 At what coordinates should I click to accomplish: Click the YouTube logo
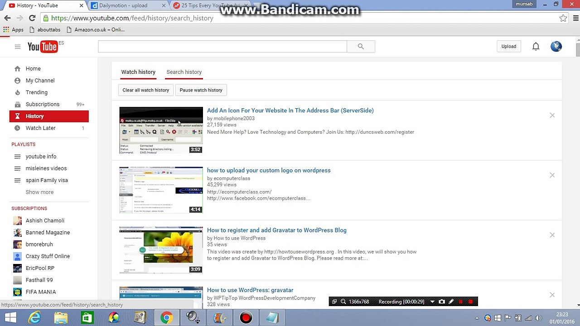coord(43,47)
